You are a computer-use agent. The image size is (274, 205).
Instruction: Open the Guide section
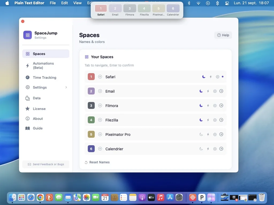[x=46, y=128]
